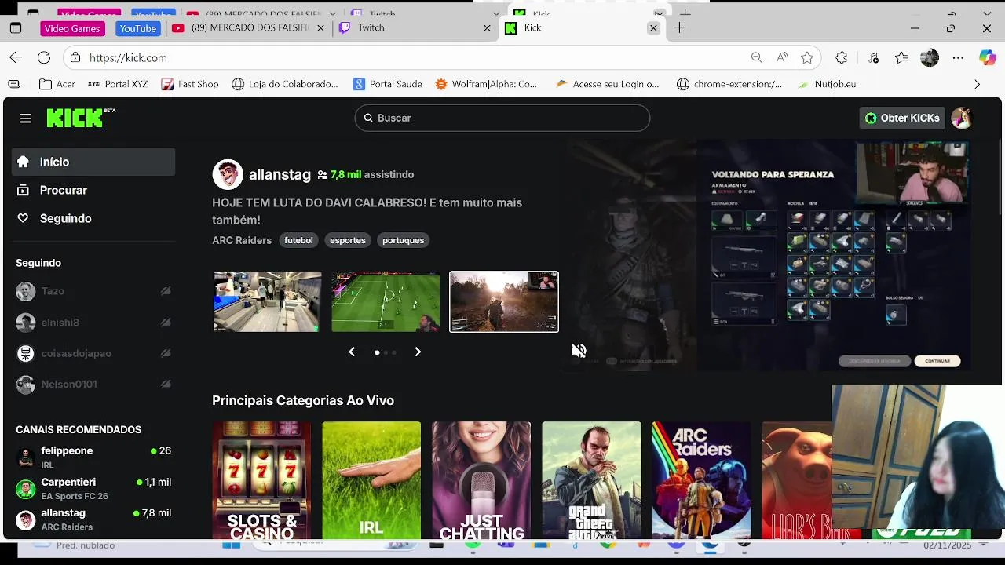Open Procurar in the sidebar
The image size is (1005, 565).
click(x=93, y=190)
